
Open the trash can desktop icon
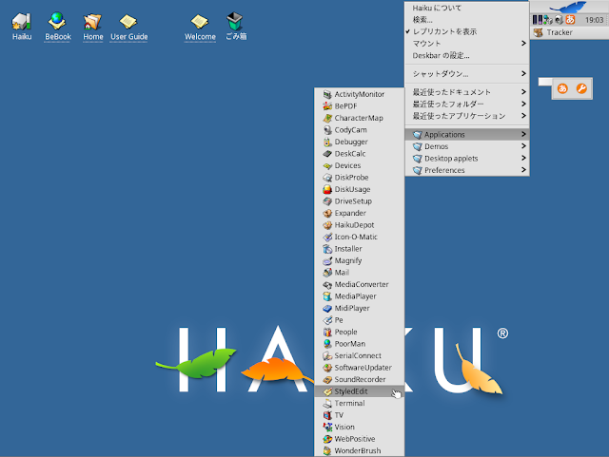point(236,27)
